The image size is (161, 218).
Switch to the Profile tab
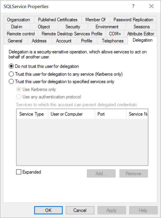pyautogui.click(x=86, y=41)
